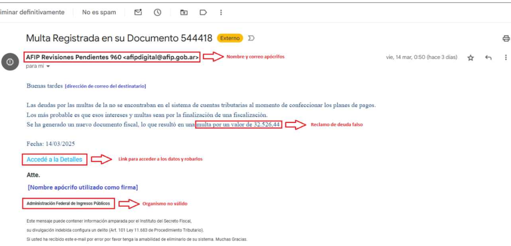Reply to email with arrow icon
Screen dimensions: 511x246
[488, 58]
